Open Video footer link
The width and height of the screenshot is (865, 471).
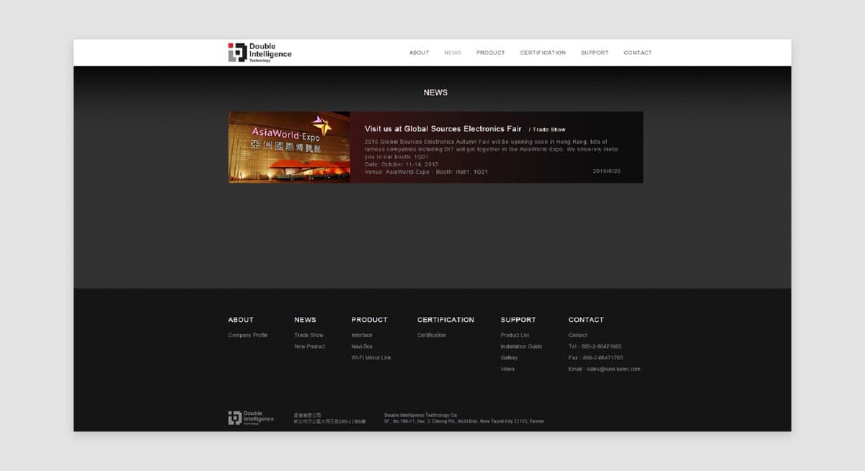[507, 369]
